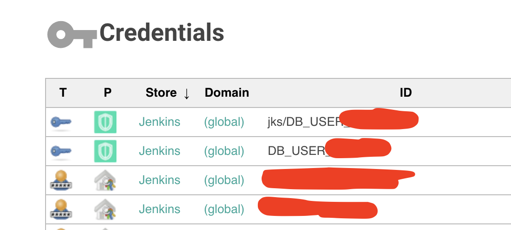
Task: Click the blue key icon in the DB_USER row
Action: pyautogui.click(x=61, y=152)
